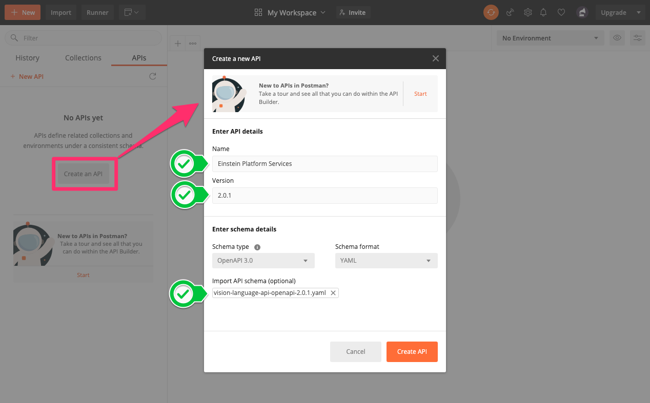Focus the sidebar Filter search field
650x403 pixels.
(x=83, y=38)
